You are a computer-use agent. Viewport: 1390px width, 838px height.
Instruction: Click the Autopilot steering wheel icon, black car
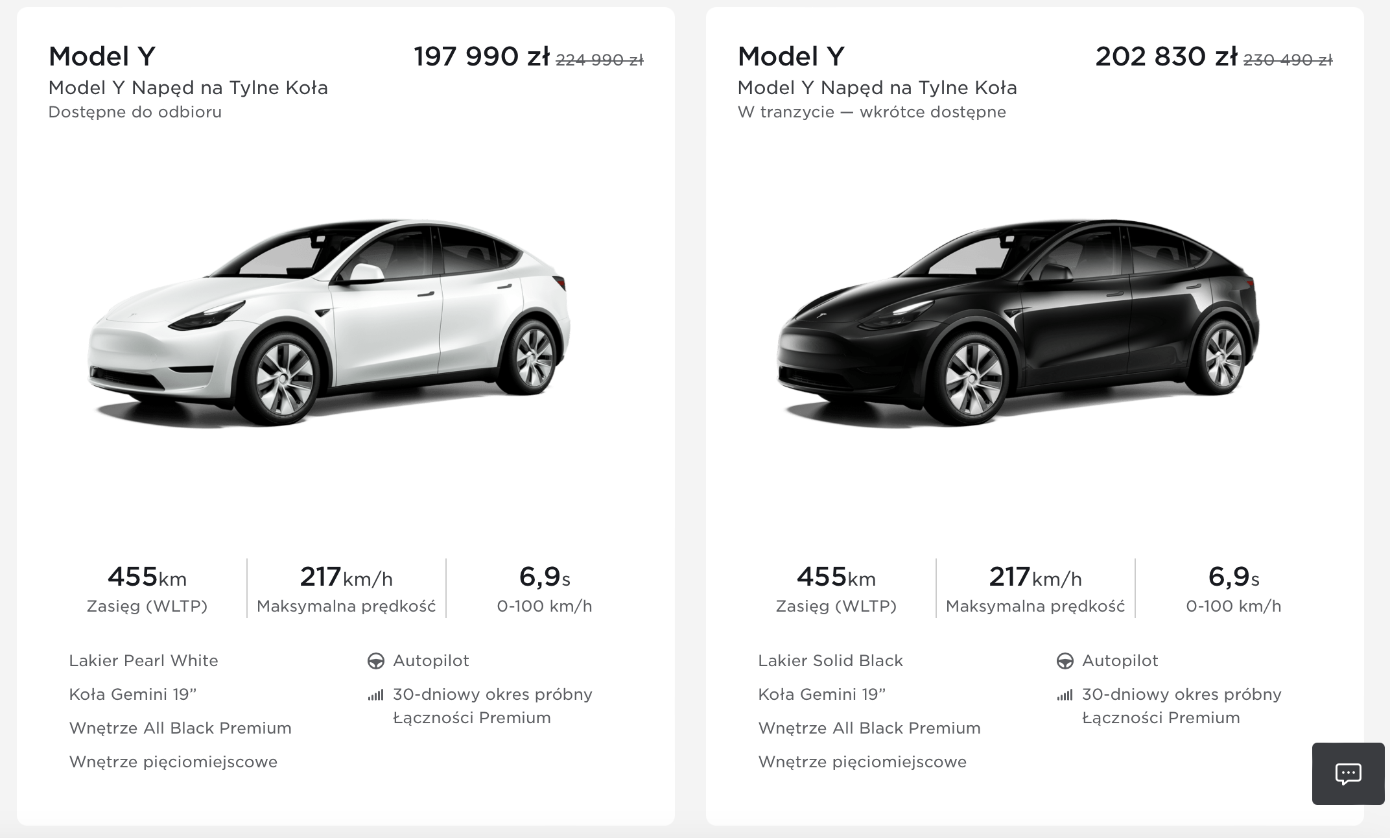pos(1065,661)
